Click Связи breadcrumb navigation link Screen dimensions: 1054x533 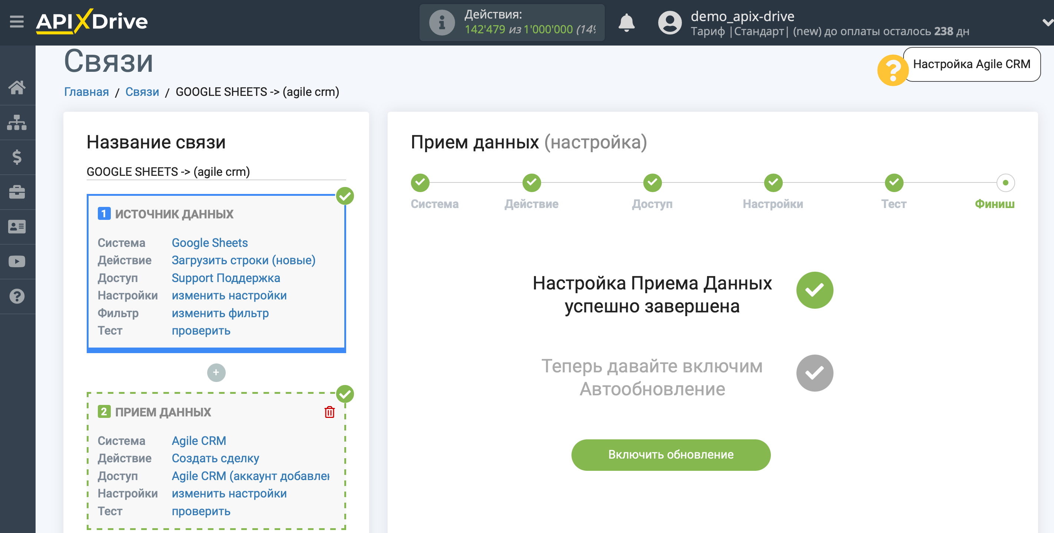tap(142, 92)
